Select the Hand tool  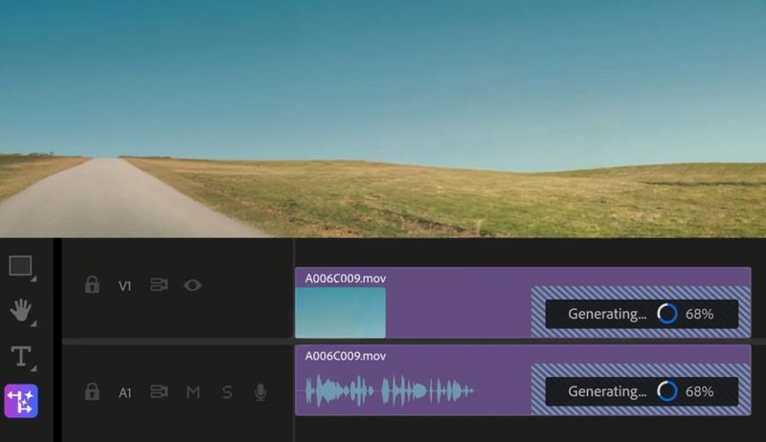[x=21, y=311]
